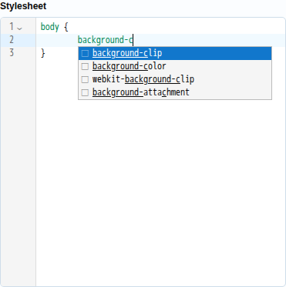The image size is (286, 287).
Task: Click the property icon beside background-color
Action: click(x=85, y=66)
